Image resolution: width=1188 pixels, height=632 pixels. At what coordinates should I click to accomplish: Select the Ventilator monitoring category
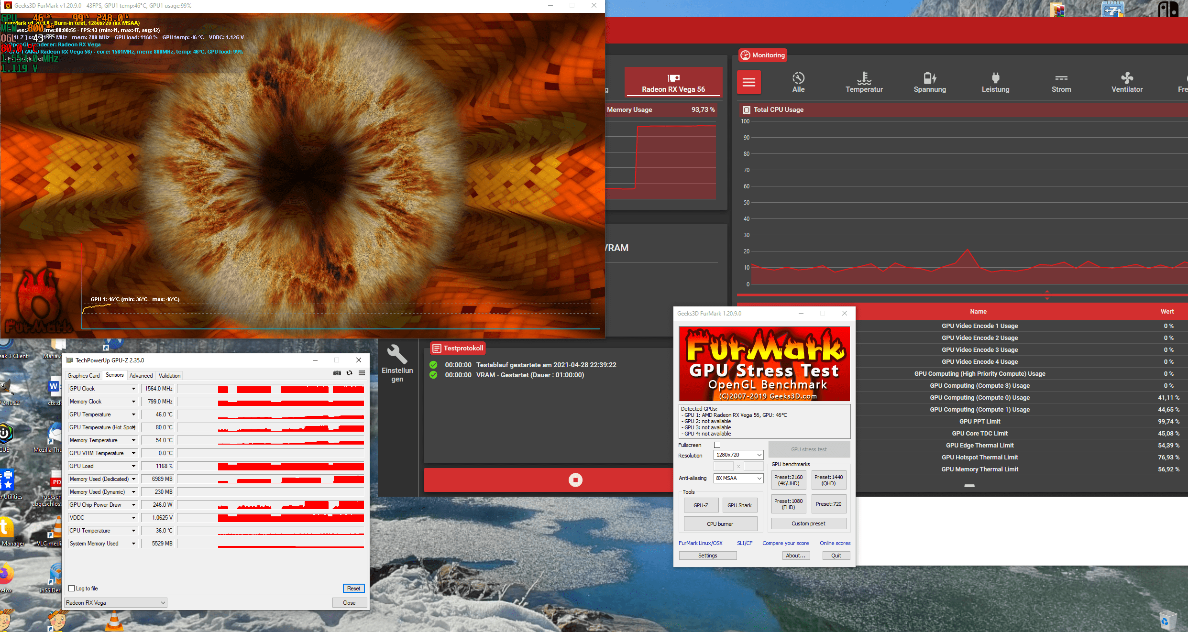[1127, 82]
